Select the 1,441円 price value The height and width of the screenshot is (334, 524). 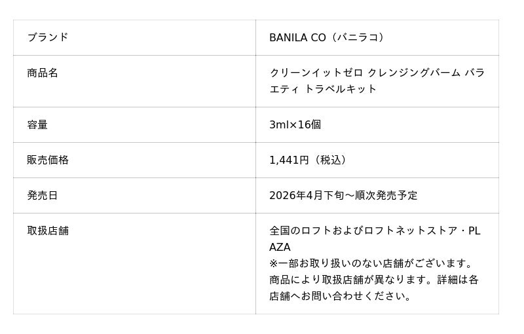click(289, 160)
